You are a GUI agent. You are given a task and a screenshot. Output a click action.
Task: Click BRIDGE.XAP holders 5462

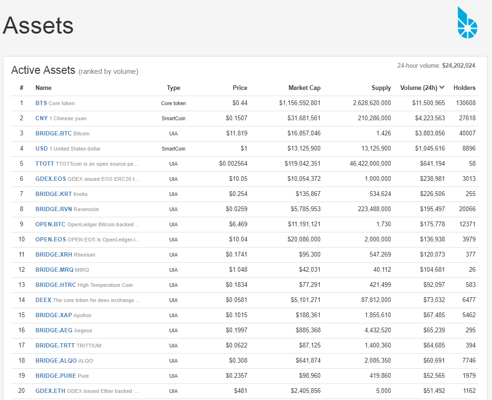click(469, 315)
